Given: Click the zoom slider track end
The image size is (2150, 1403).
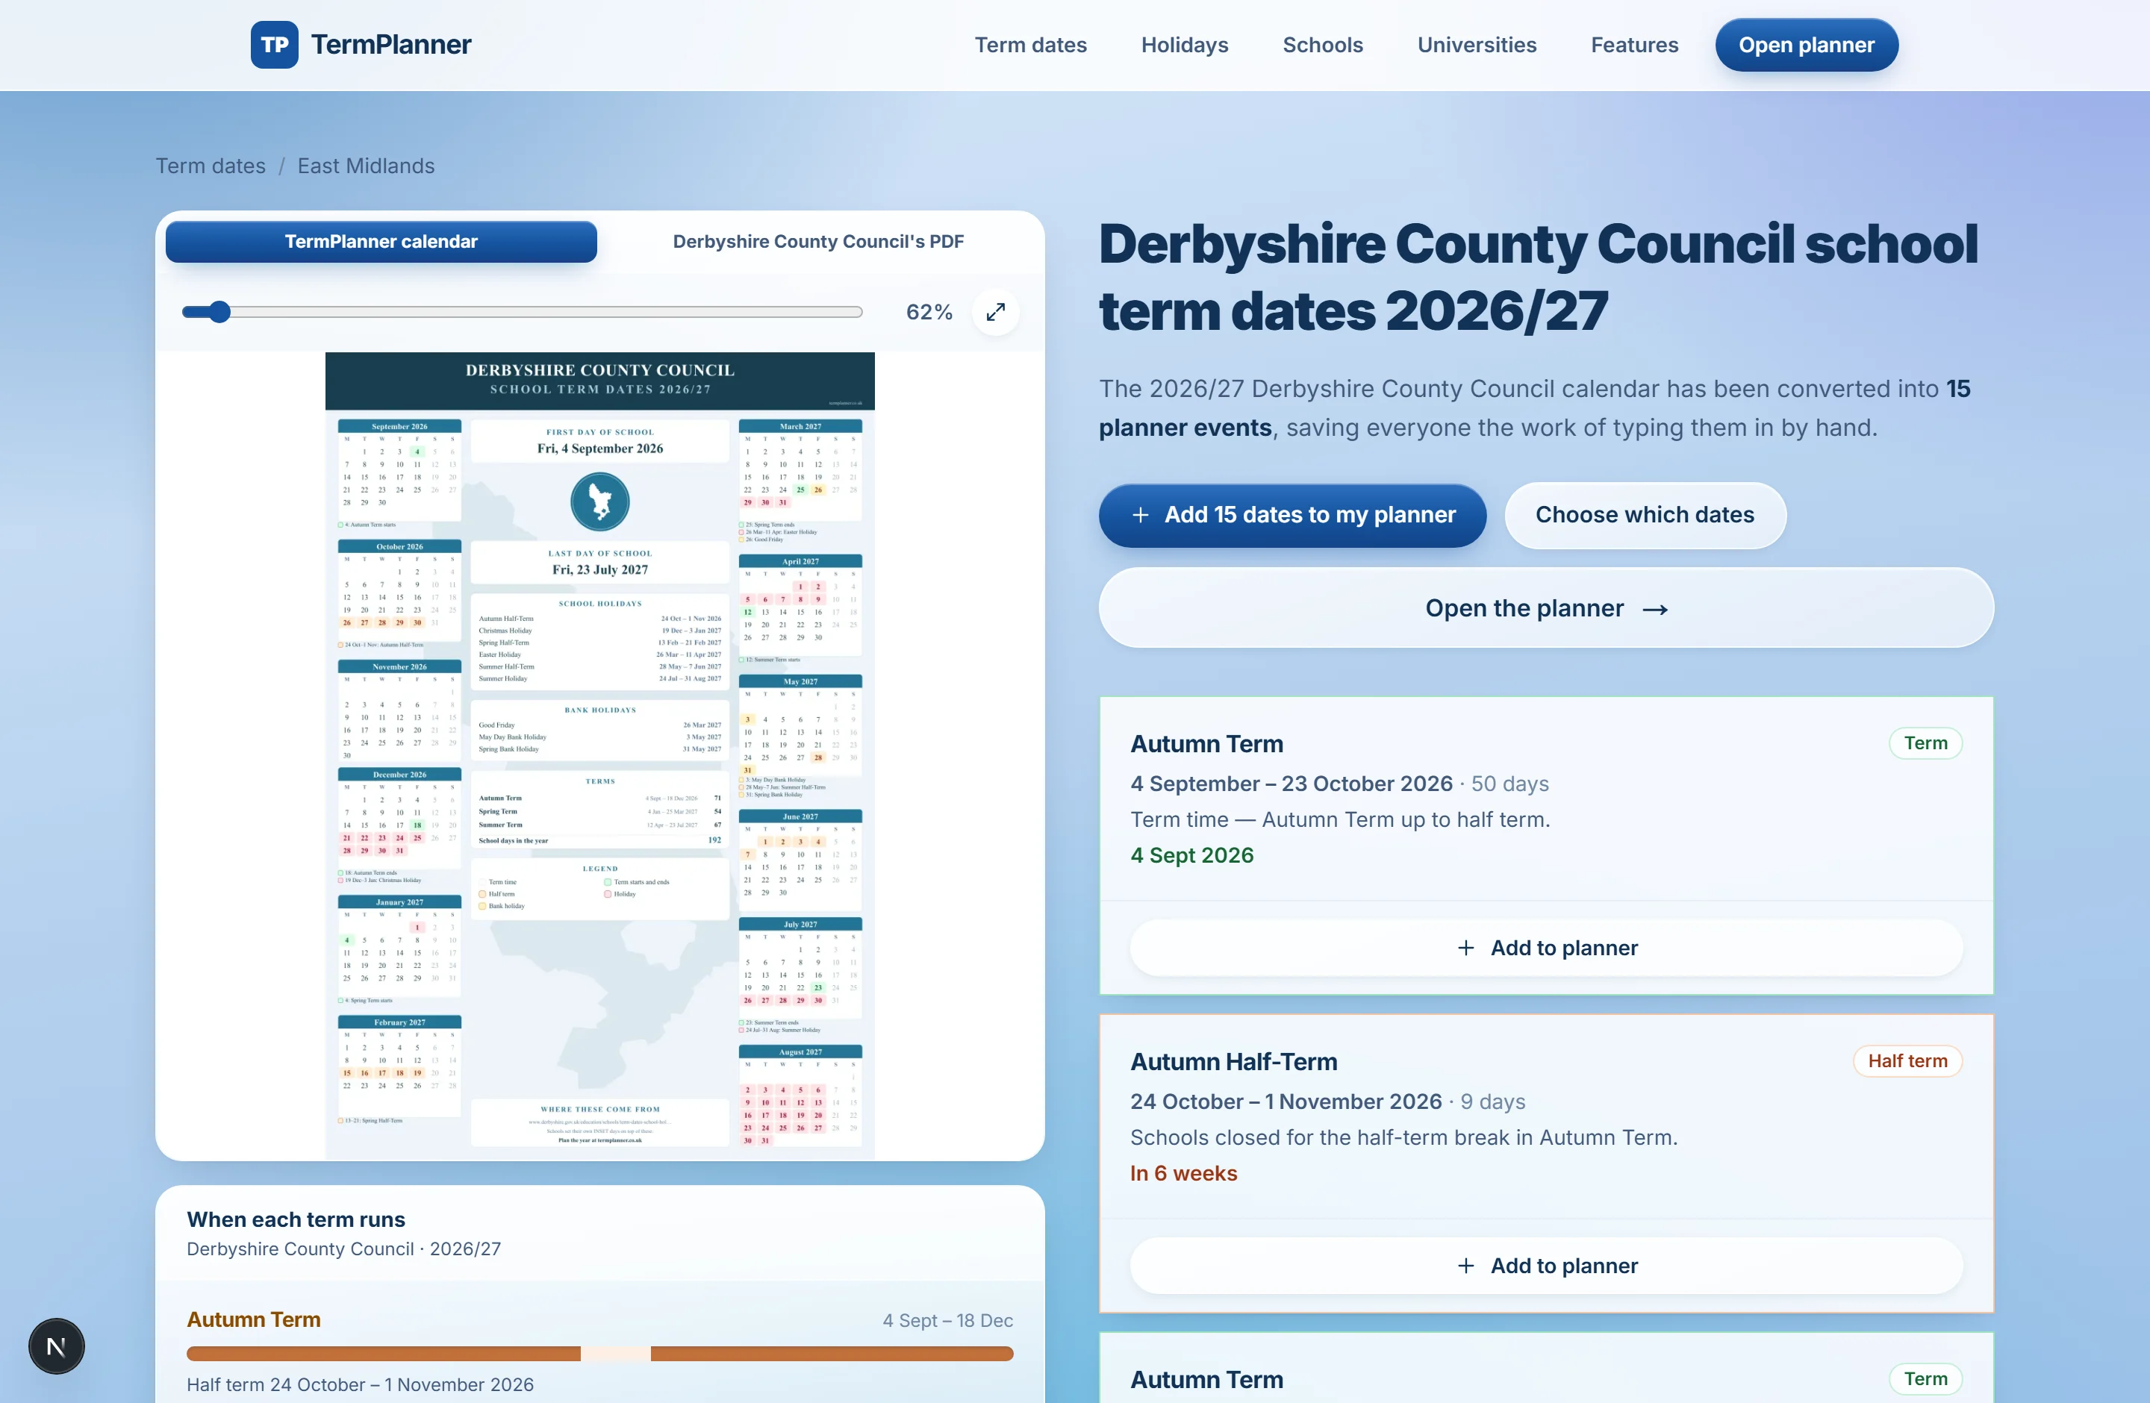Looking at the screenshot, I should point(859,311).
